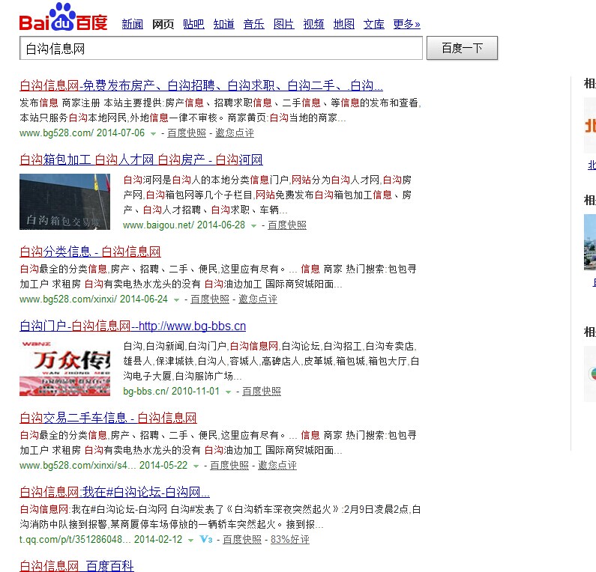Click the 83%好评 rating link
The image size is (596, 572).
(289, 540)
